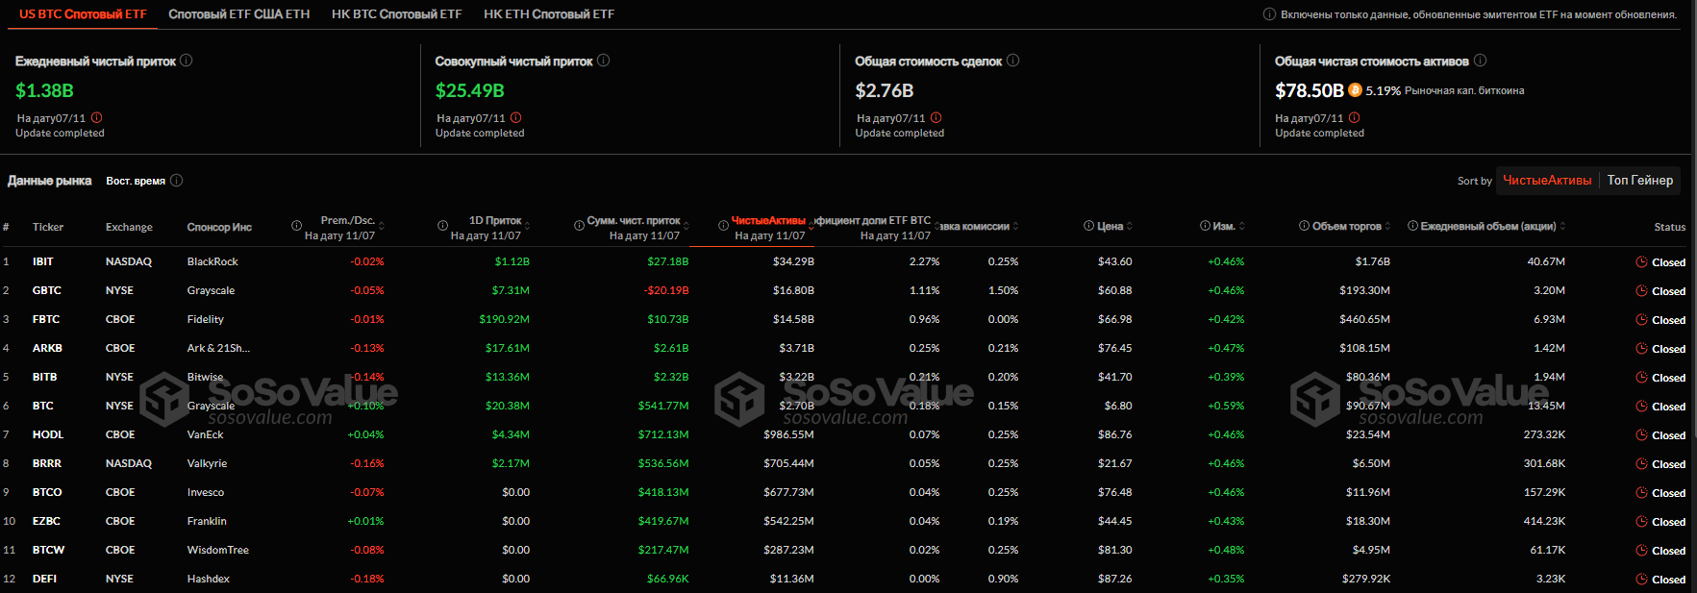This screenshot has width=1697, height=593.
Task: Click the status clock icon in ARKB row
Action: pos(1642,349)
